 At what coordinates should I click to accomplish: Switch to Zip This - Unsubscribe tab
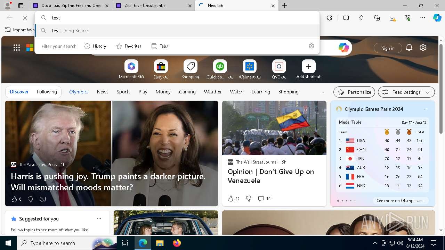point(154,6)
